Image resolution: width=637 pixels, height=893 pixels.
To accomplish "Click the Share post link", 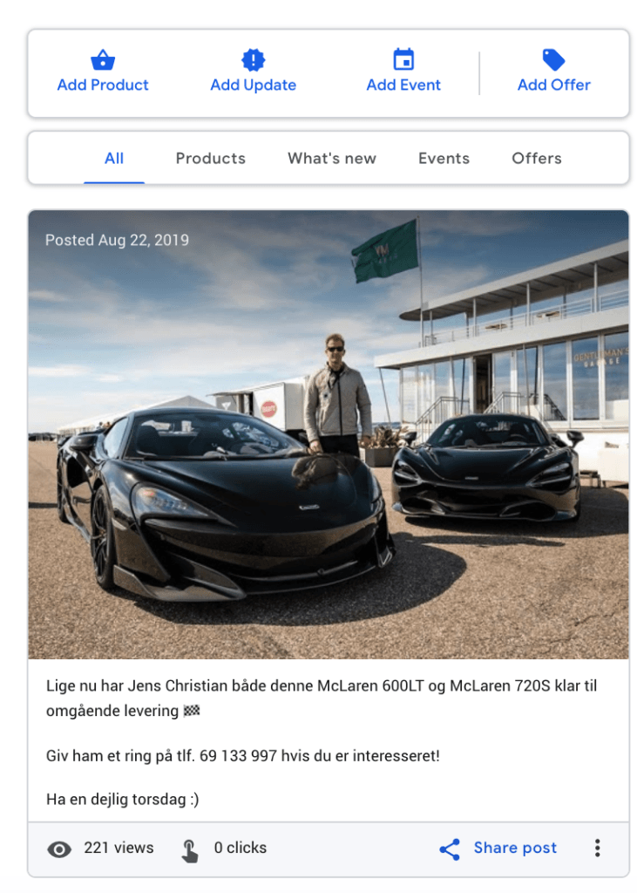I will click(x=515, y=848).
